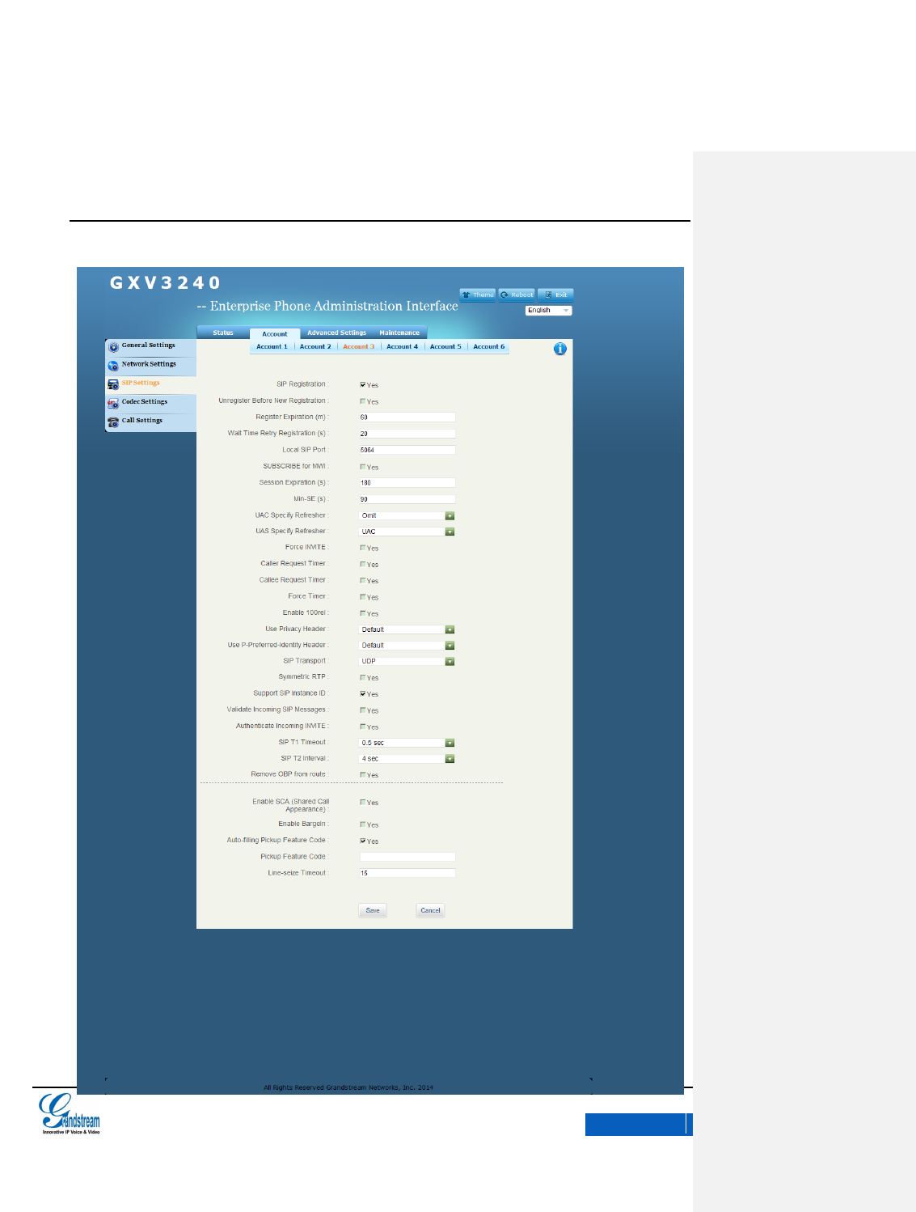Image resolution: width=916 pixels, height=1212 pixels.
Task: Open the SIP T2 Interval dropdown
Action: click(x=407, y=759)
